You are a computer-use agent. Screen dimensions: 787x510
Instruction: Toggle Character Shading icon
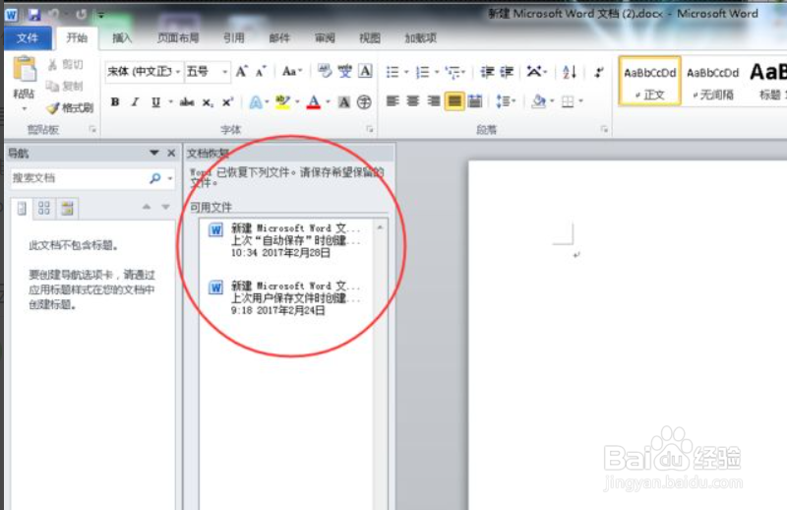click(344, 102)
